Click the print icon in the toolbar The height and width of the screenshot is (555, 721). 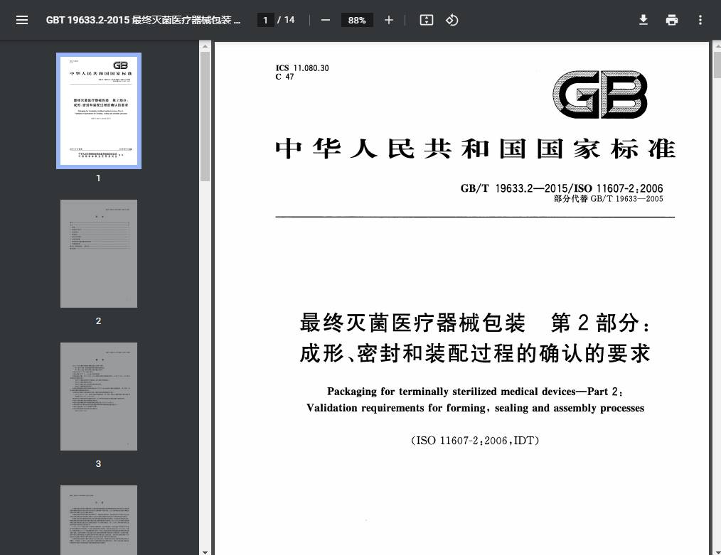point(671,20)
